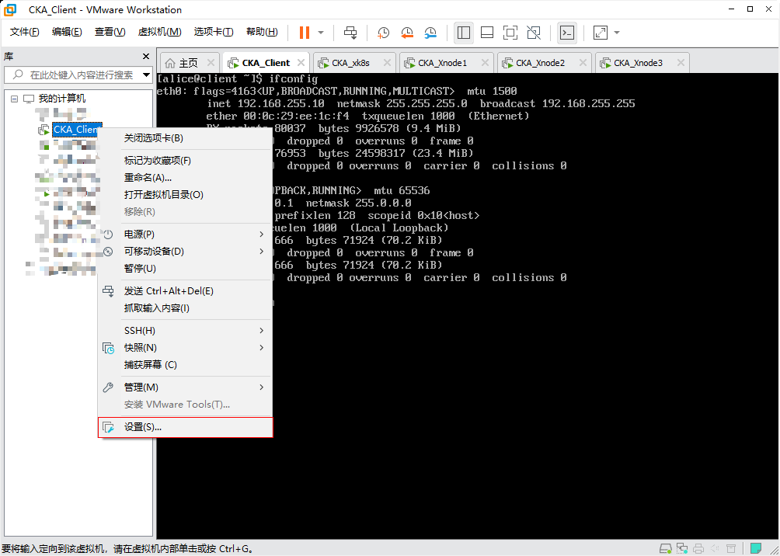This screenshot has width=780, height=556.
Task: Switch to the CKA_Xnode2 tab
Action: (x=540, y=63)
